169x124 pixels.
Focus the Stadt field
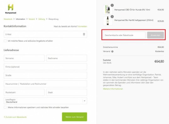[67, 92]
